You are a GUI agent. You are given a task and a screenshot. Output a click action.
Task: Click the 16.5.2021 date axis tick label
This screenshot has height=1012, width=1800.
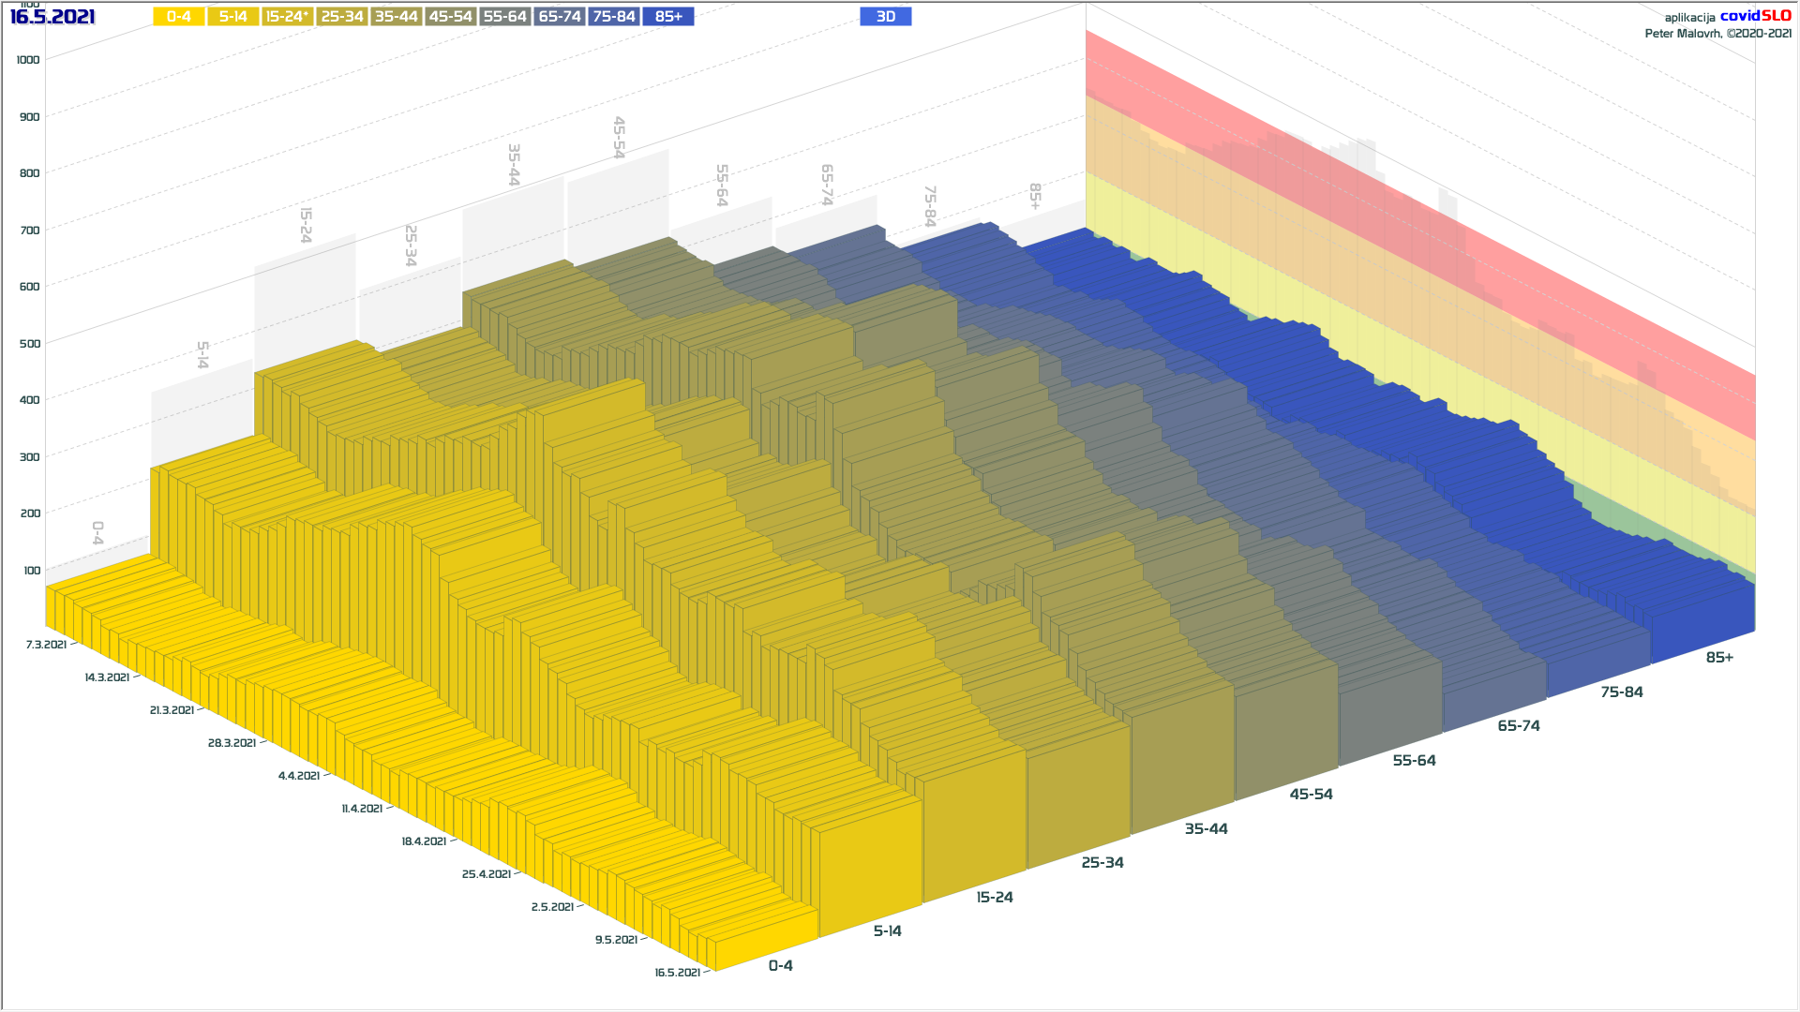[x=677, y=973]
